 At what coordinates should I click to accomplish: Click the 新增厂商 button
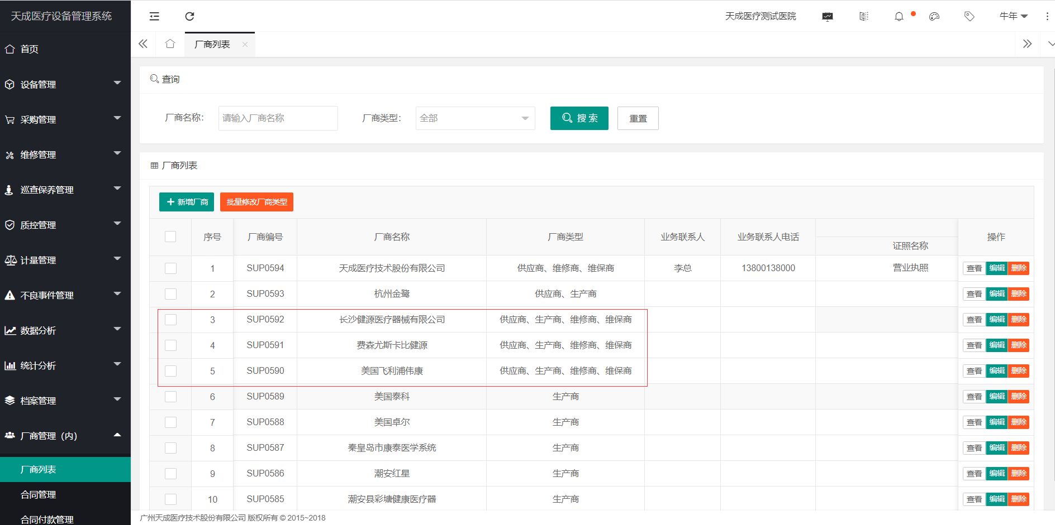point(187,202)
